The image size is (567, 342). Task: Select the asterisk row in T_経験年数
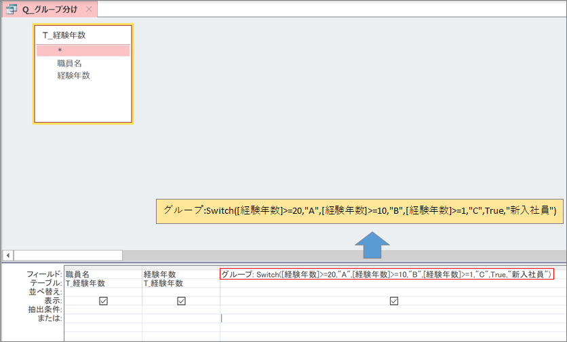coord(83,50)
